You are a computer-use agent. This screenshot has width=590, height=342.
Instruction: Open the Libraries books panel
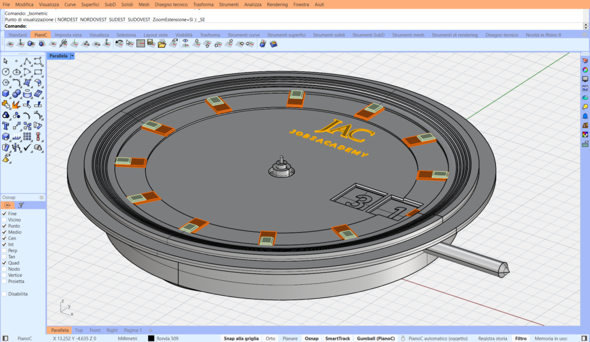tap(585, 125)
